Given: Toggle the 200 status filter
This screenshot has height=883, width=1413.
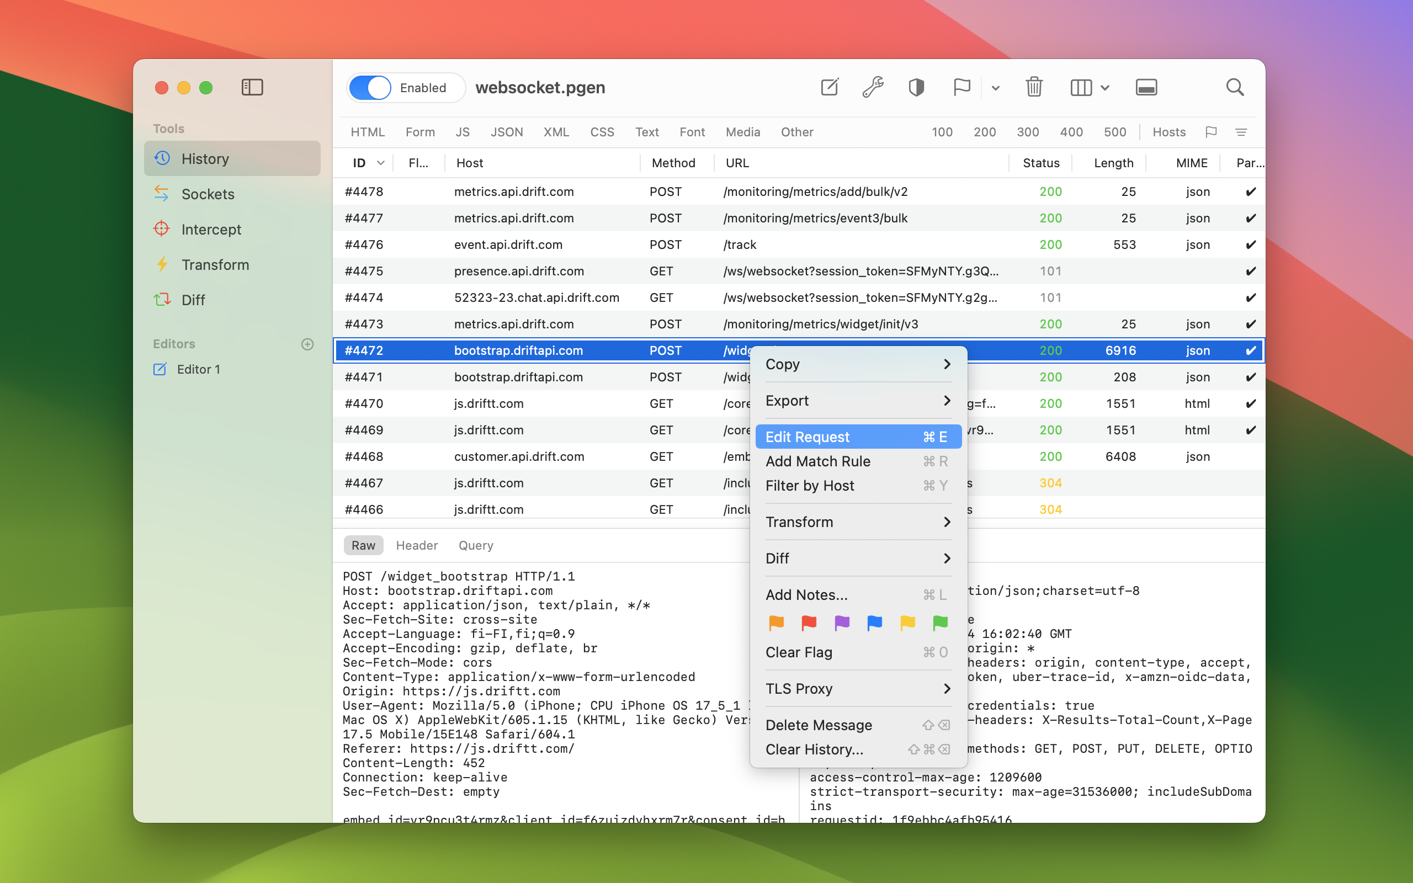Looking at the screenshot, I should 985,132.
